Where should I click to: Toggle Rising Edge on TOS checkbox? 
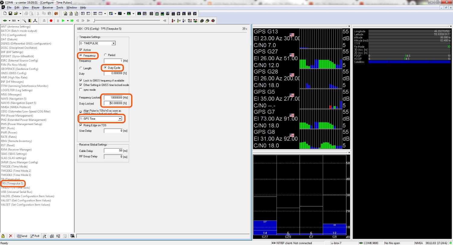pyautogui.click(x=81, y=125)
